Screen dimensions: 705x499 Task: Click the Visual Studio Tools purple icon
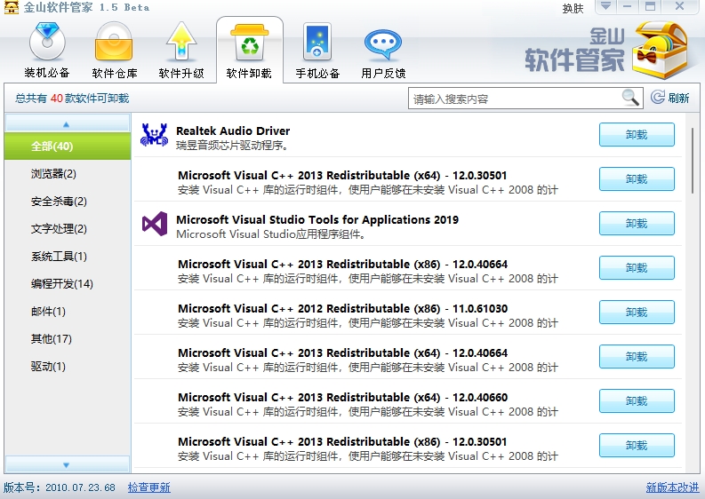tap(155, 224)
